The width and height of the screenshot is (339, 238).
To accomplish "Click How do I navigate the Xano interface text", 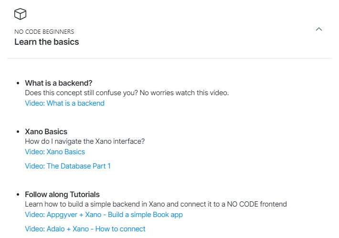I will click(x=85, y=141).
